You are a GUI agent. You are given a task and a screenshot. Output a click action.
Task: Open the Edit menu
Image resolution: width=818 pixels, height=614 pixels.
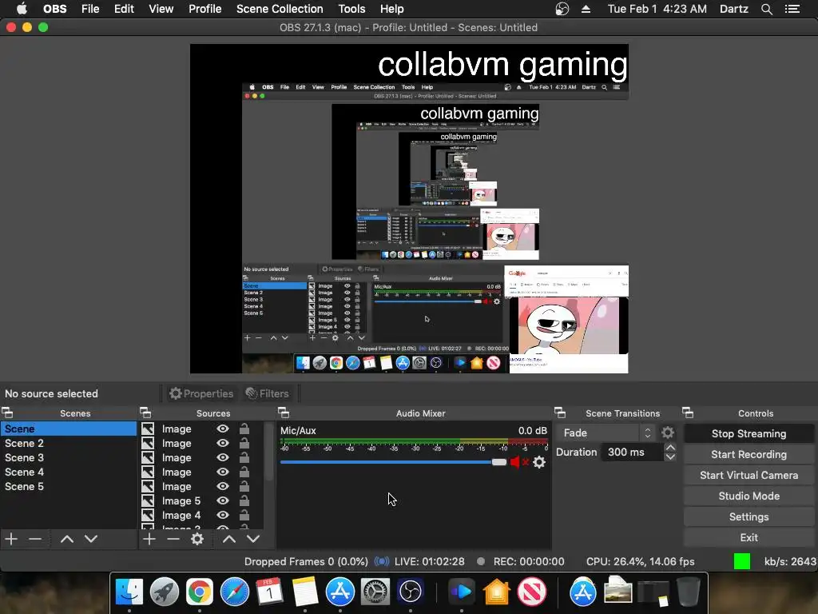124,9
